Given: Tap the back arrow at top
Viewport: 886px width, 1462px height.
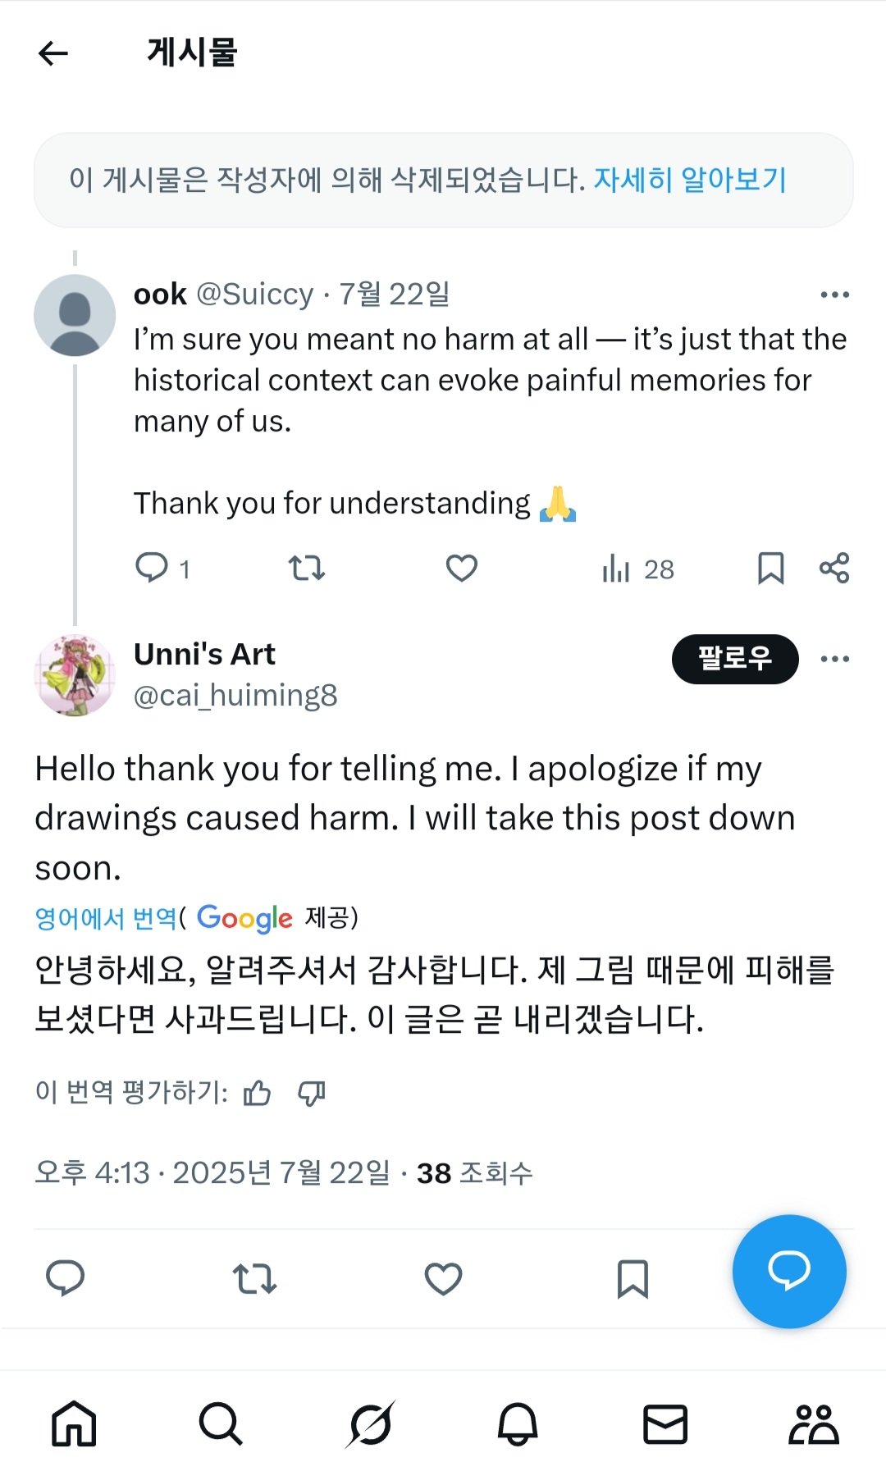Looking at the screenshot, I should pyautogui.click(x=53, y=54).
